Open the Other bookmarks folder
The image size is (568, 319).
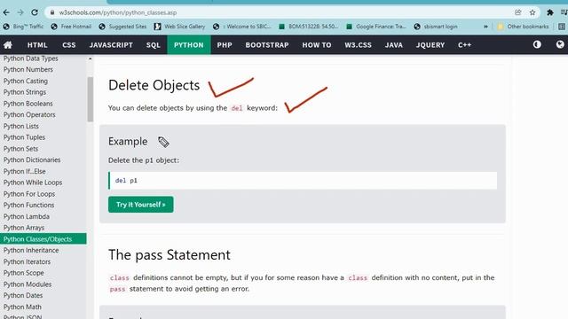pos(523,27)
